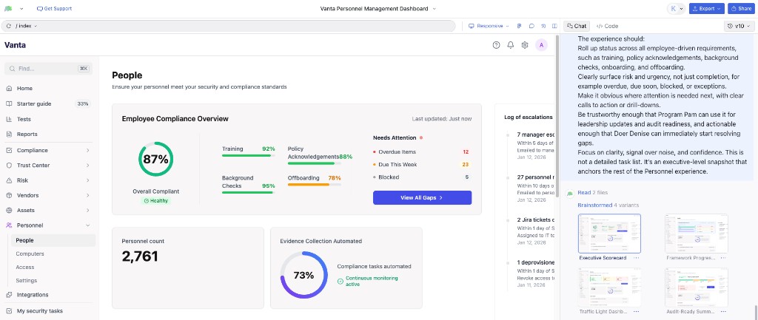This screenshot has width=758, height=320.
Task: Open the Export dropdown button
Action: (706, 9)
